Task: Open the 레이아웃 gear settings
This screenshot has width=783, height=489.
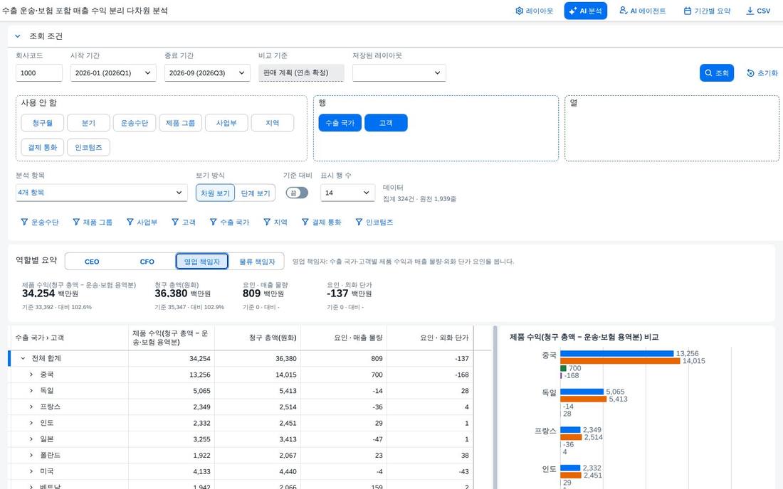Action: [534, 11]
